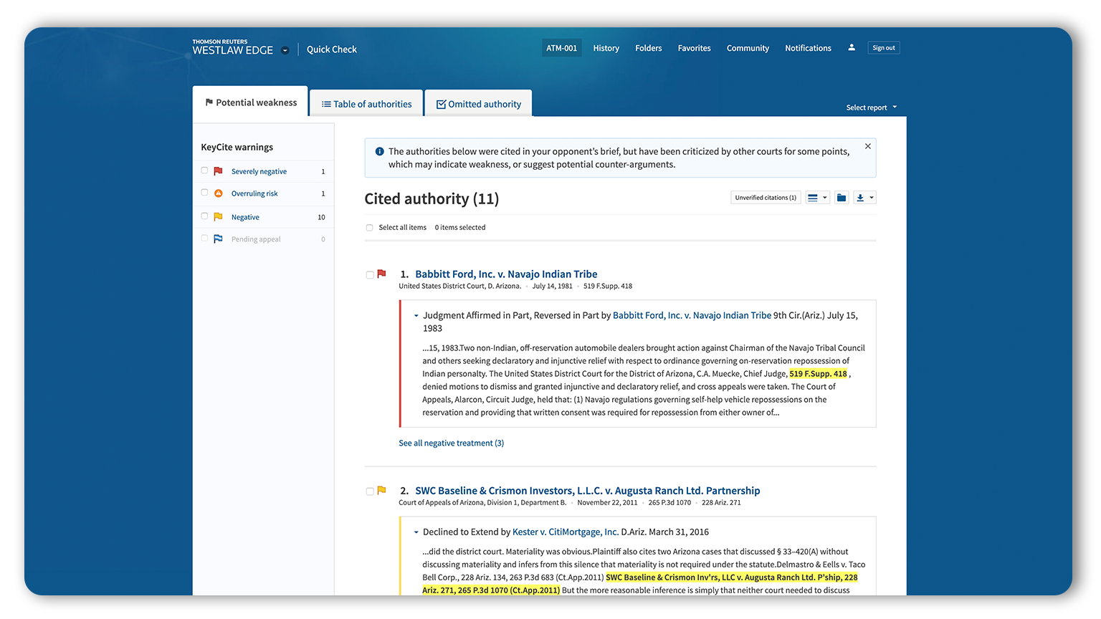Select the checkbox for Babbitt Ford result

tap(370, 275)
